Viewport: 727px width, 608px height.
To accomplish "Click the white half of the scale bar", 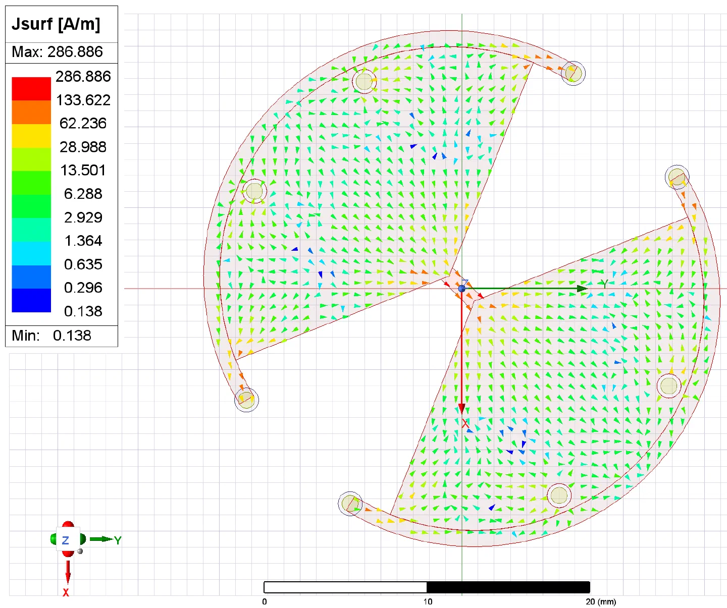I will (x=345, y=587).
